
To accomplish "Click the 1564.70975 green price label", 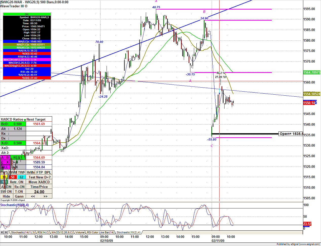I will tap(312, 72).
